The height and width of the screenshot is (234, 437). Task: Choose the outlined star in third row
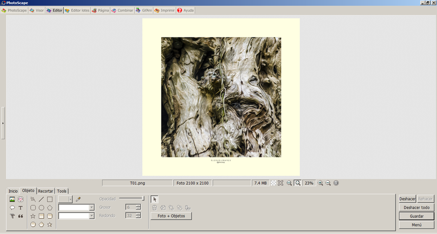pos(33,216)
